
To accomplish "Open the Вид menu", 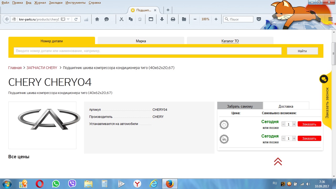I will click(29, 3).
